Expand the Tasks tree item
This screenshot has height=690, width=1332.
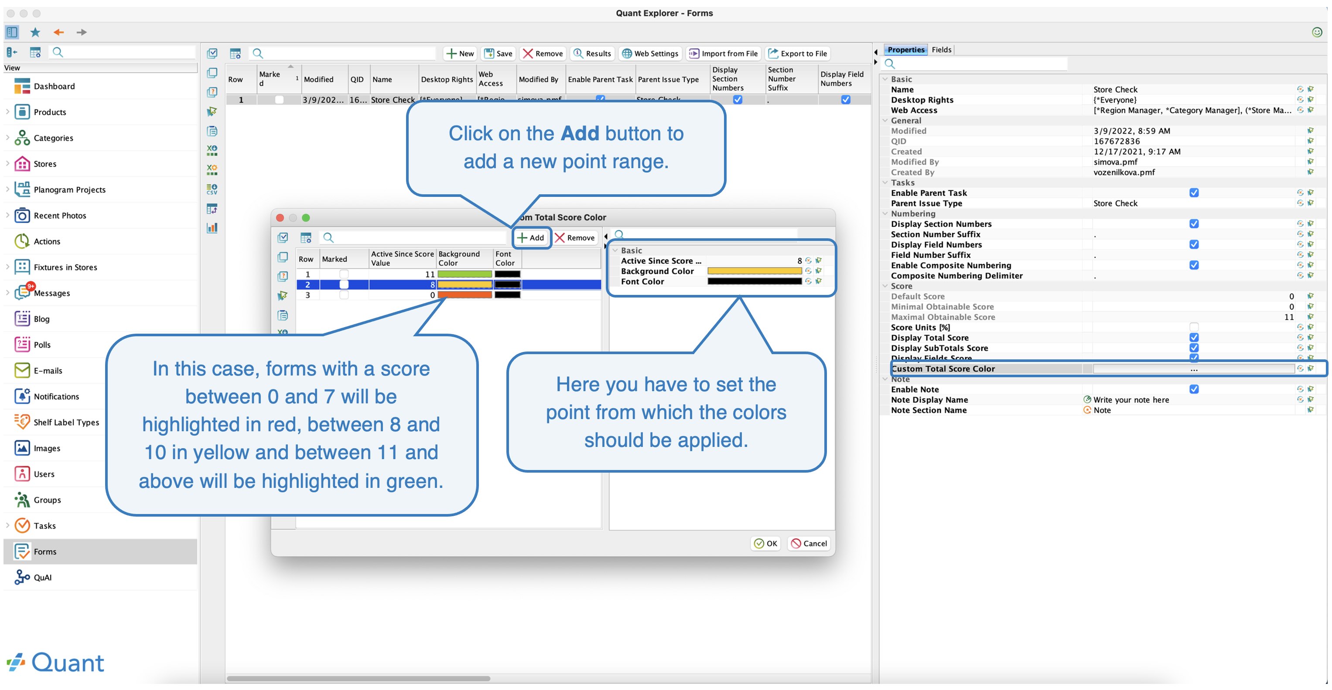(7, 525)
